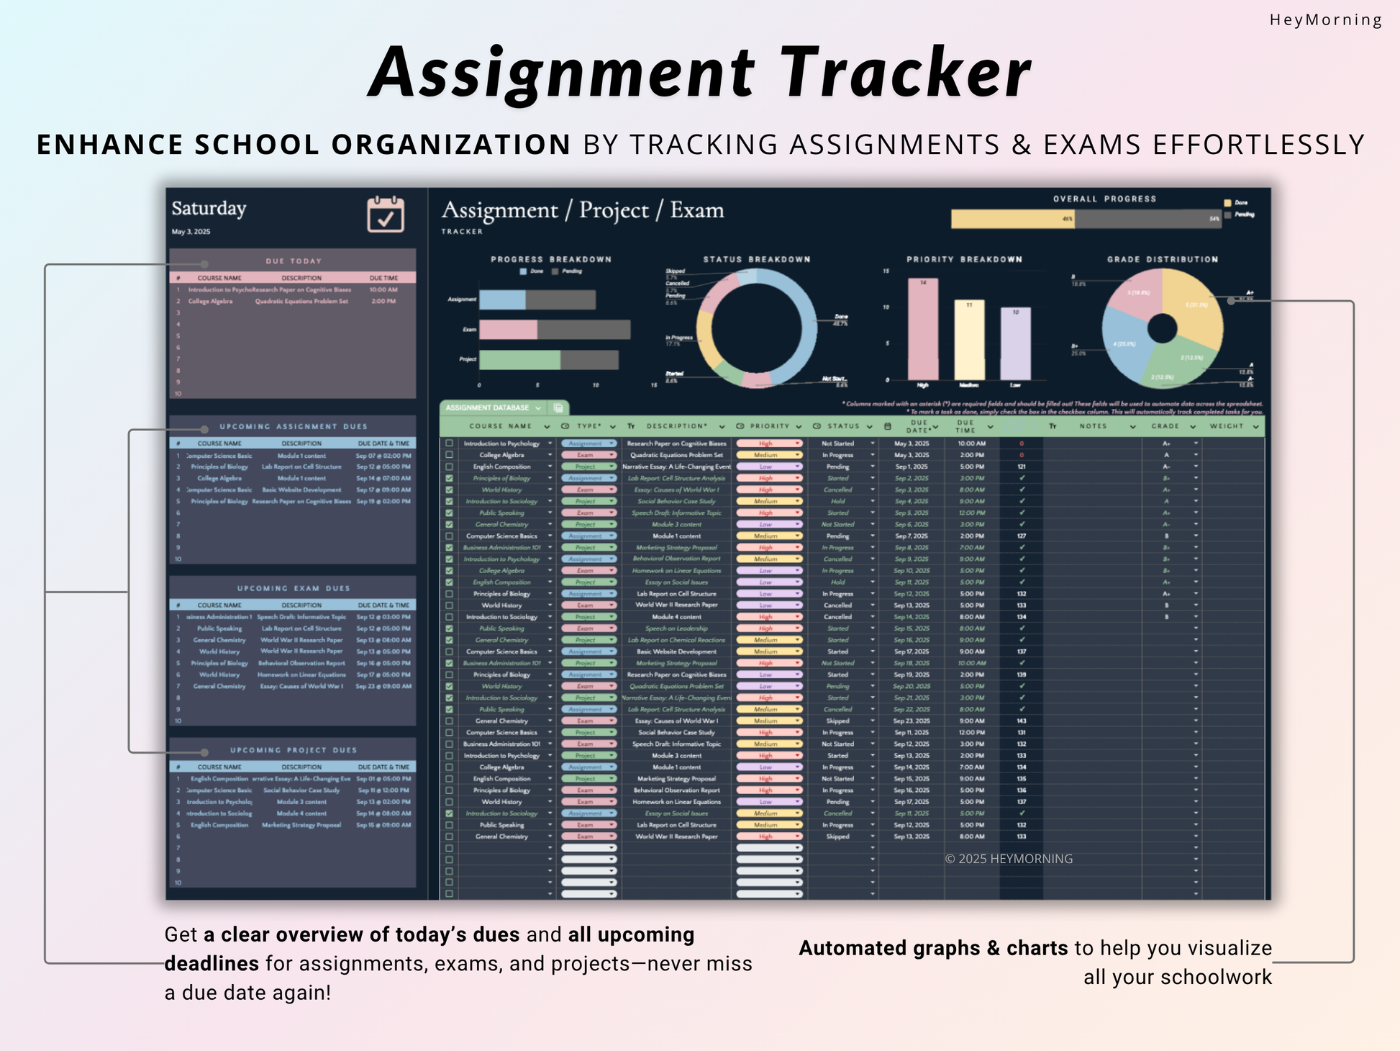The width and height of the screenshot is (1400, 1051).
Task: Click the Exam bar in Progress Breakdown chart
Action: click(x=555, y=330)
